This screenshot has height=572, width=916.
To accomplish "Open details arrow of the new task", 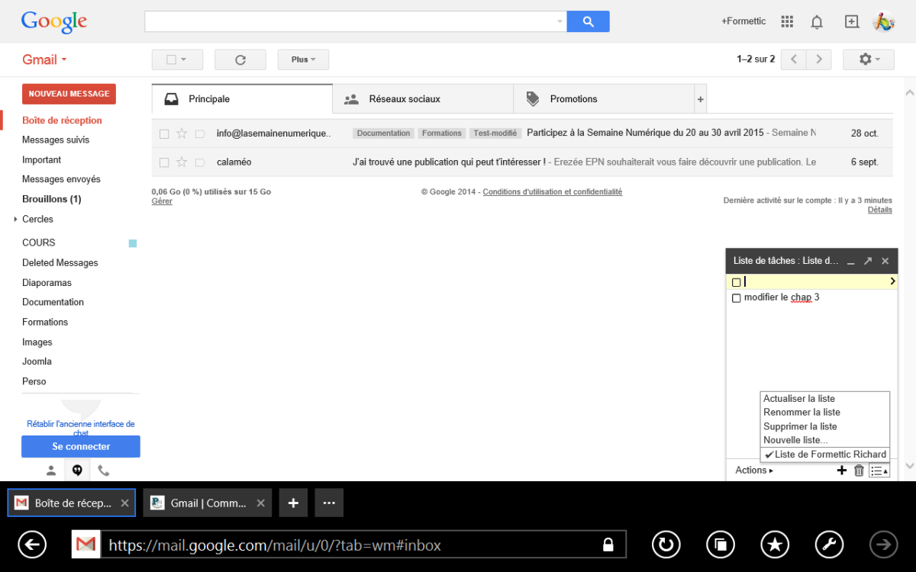I will click(x=892, y=282).
